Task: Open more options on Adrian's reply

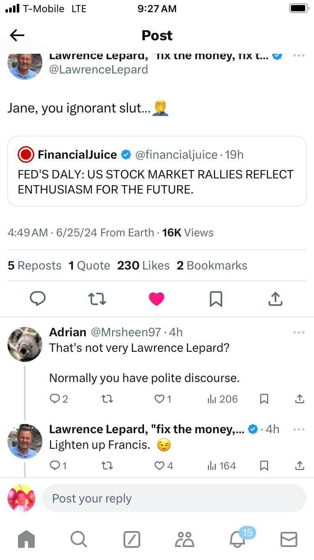Action: (x=299, y=332)
